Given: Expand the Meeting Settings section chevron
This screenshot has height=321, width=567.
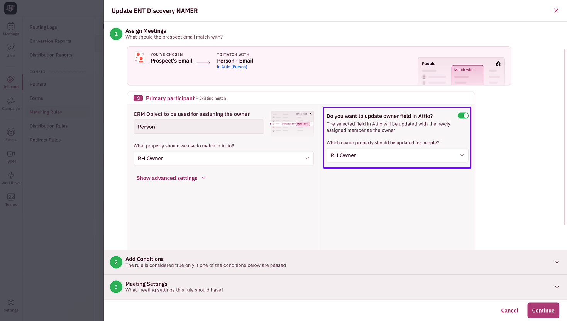Looking at the screenshot, I should 557,287.
